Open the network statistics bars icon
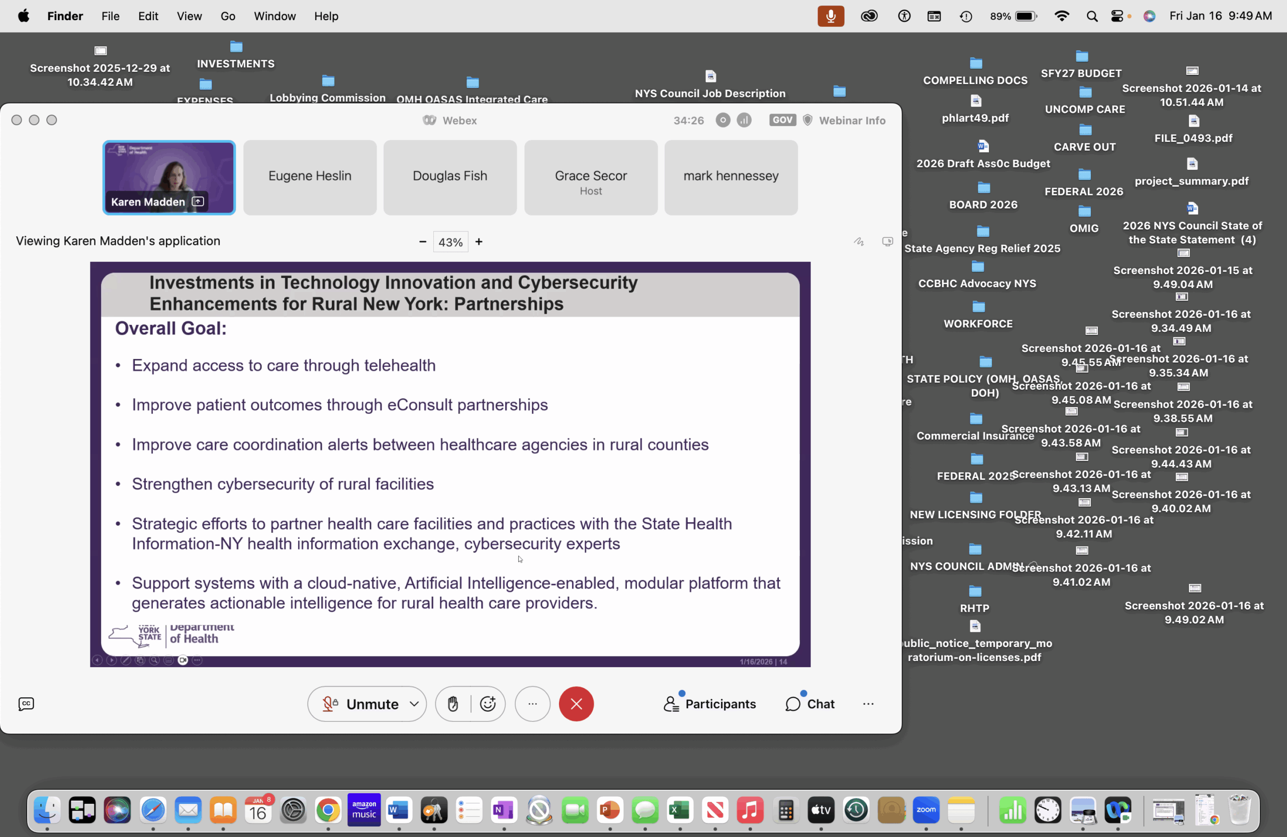 point(744,120)
